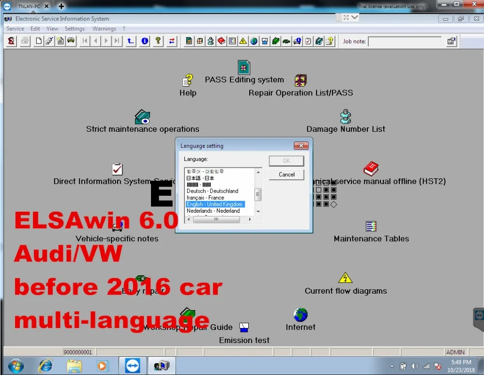Screen dimensions: 484x375
Task: Click the red-blue swap arrows toolbar icon
Action: [172, 41]
